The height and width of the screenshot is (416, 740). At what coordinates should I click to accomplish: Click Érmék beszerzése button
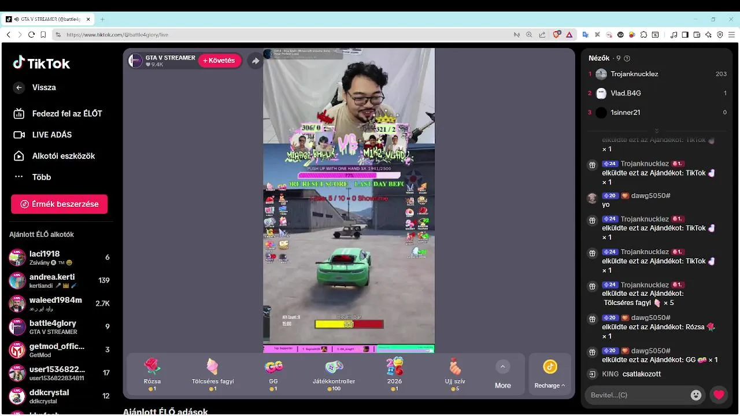59,204
